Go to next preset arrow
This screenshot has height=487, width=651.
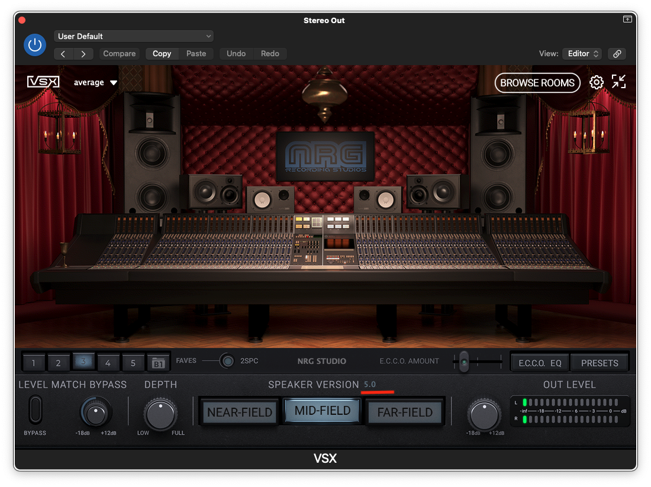pyautogui.click(x=83, y=54)
